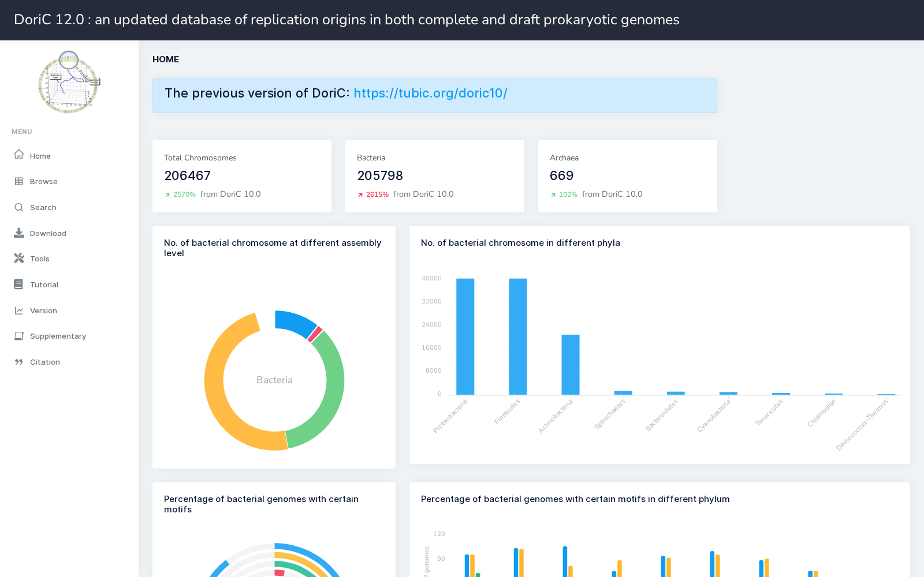The width and height of the screenshot is (924, 577).
Task: Click the "Bacteria" label inside the donut
Action: click(274, 380)
